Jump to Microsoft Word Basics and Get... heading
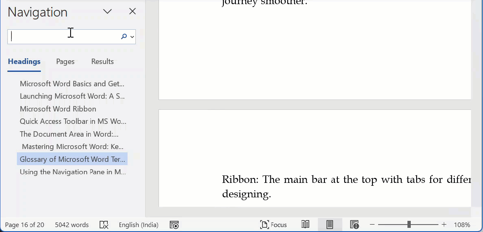 [x=72, y=83]
